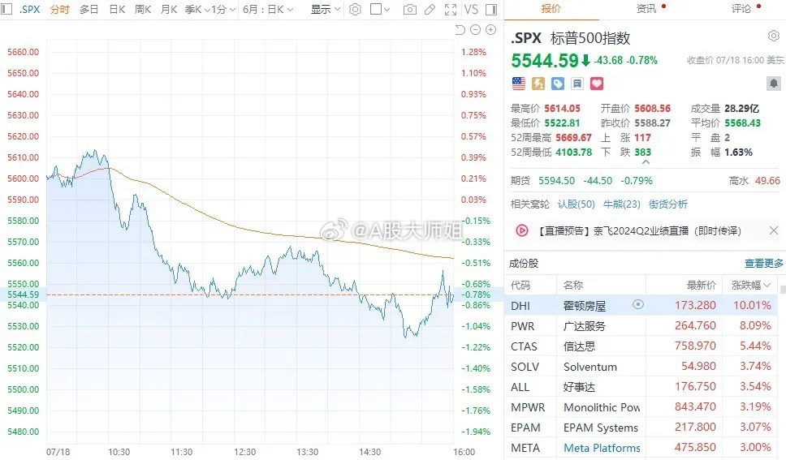Toggle the left sidebar panel icon
Screen dimensions: 786x460
[6, 9]
